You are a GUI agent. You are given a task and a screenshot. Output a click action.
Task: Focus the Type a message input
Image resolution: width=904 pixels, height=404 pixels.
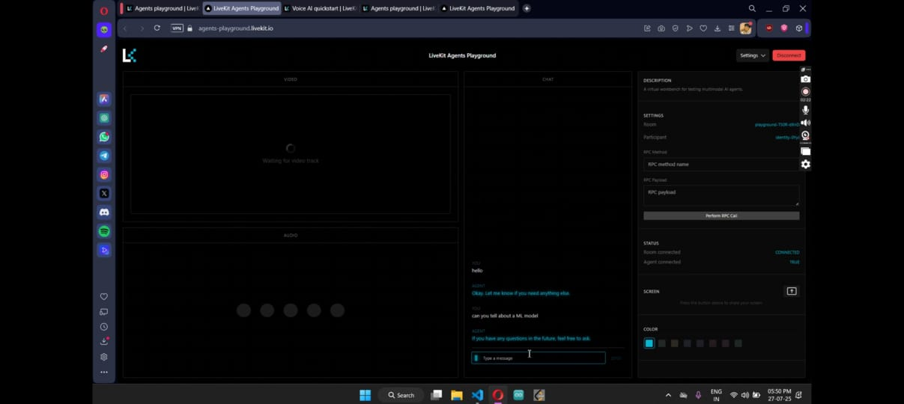coord(538,358)
